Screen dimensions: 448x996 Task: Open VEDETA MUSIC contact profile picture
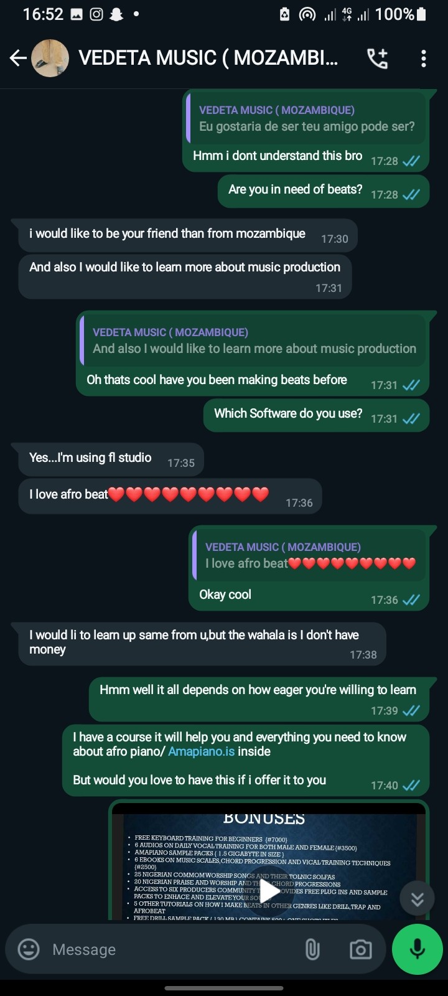click(x=50, y=59)
